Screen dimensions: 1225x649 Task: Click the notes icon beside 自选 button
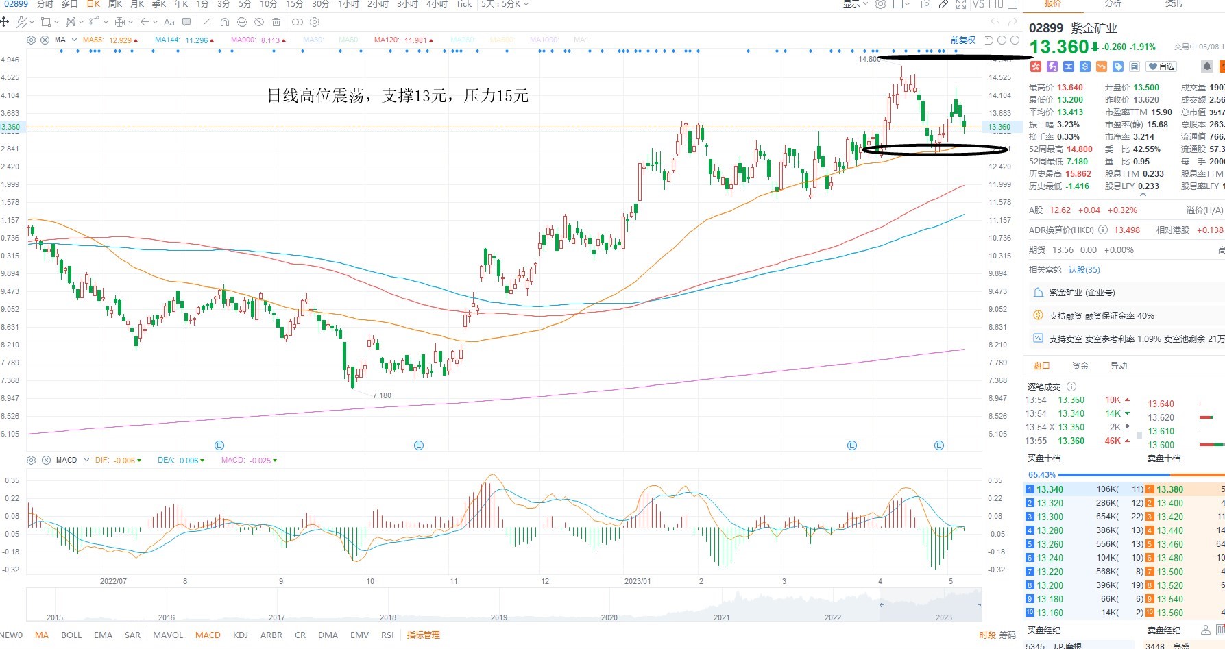[x=1135, y=66]
